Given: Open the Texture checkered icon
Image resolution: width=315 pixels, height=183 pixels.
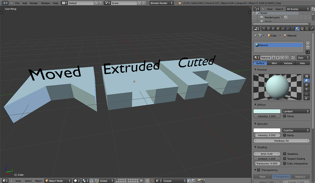Looking at the screenshot, I should point(302,28).
